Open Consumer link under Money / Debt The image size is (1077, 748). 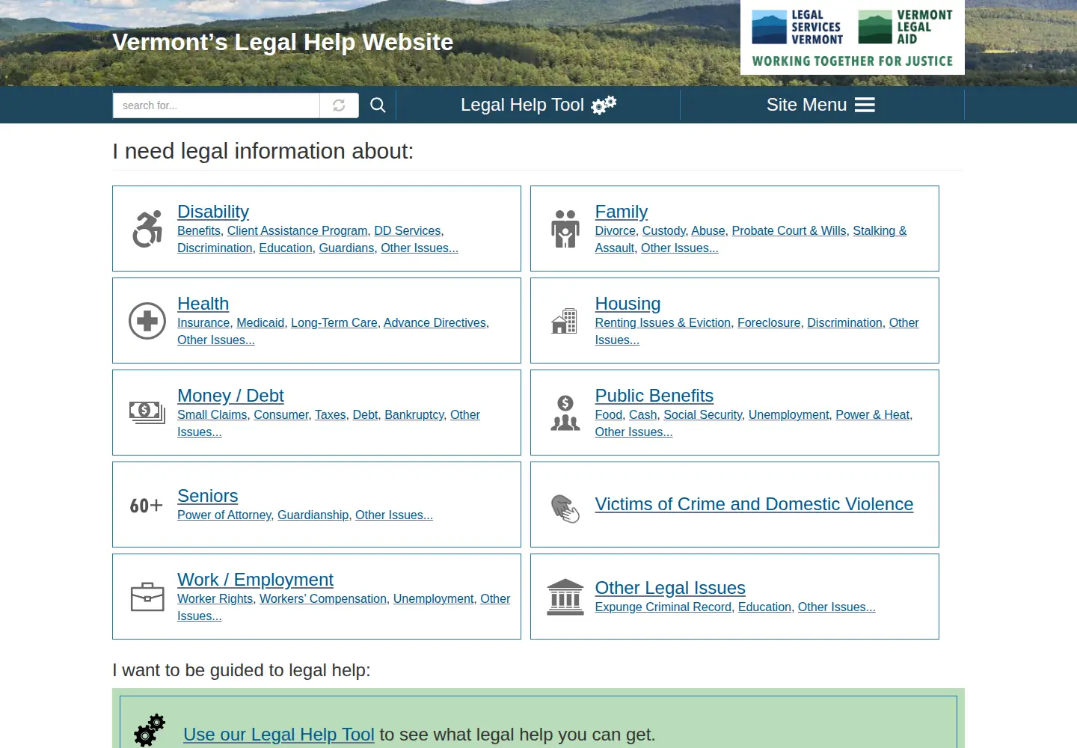(281, 414)
